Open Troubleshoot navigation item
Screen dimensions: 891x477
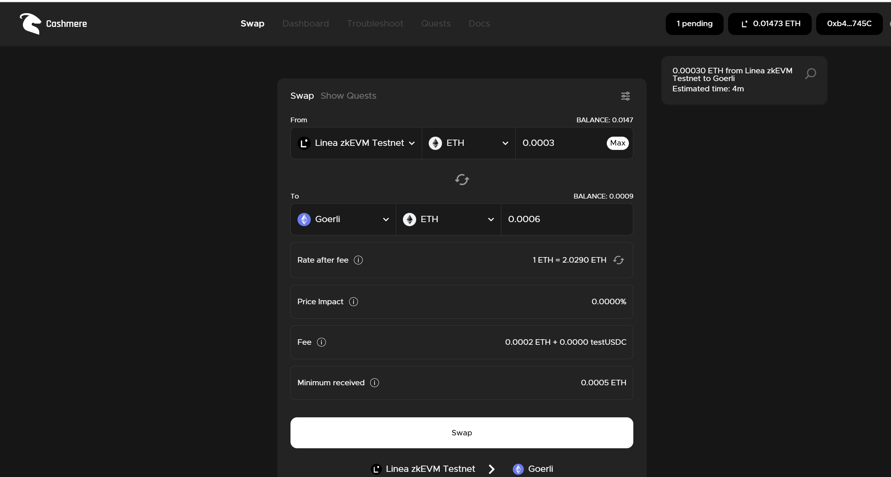375,24
